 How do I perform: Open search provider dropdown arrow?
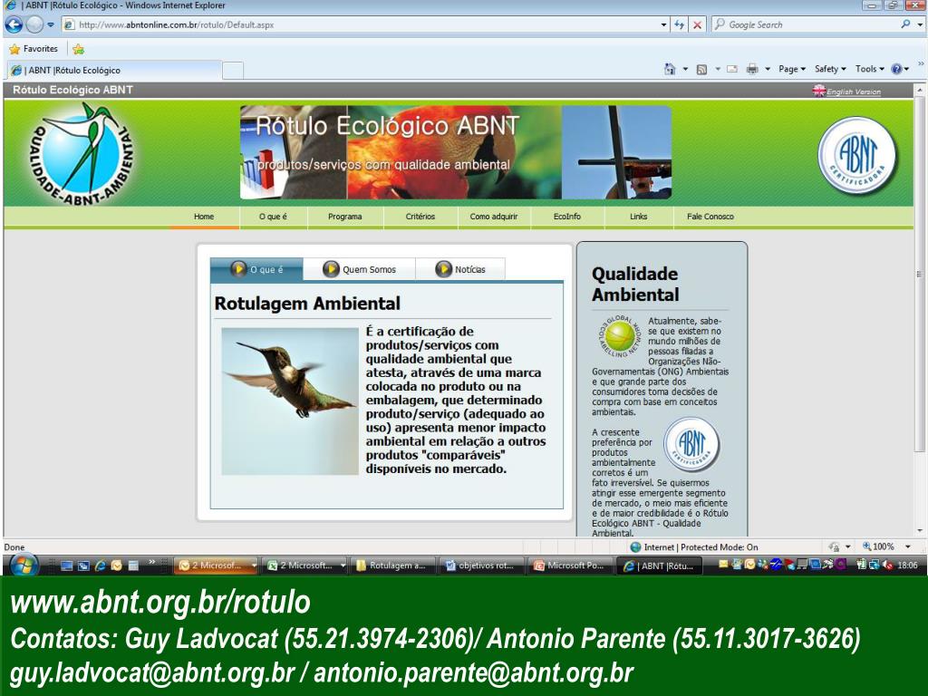[920, 24]
